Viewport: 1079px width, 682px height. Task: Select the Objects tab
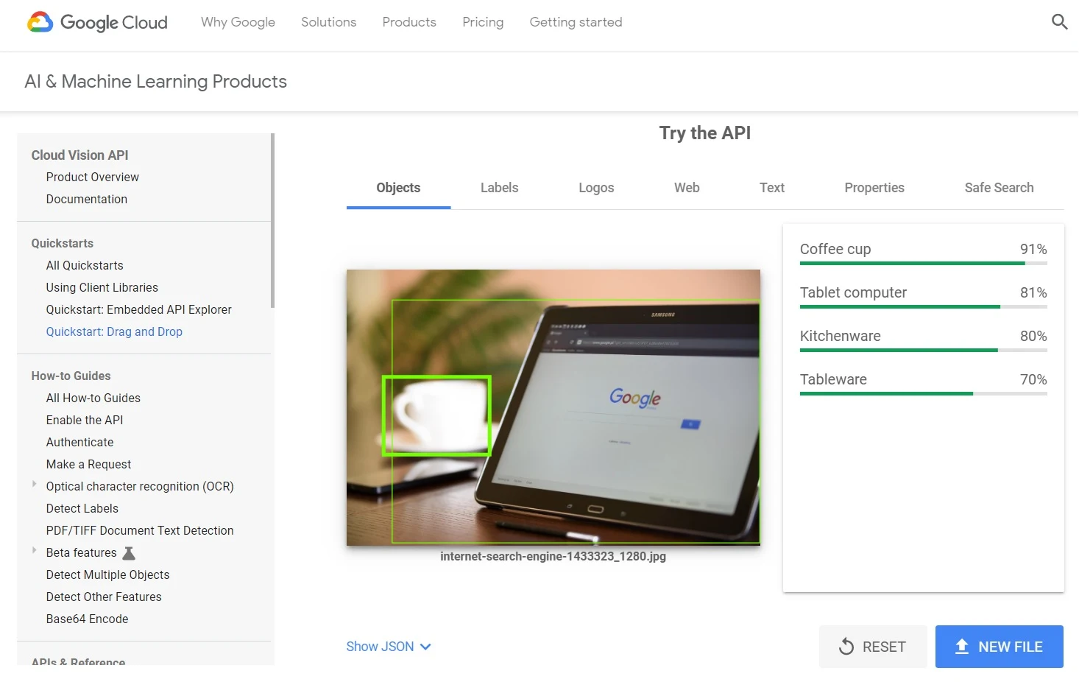point(398,188)
